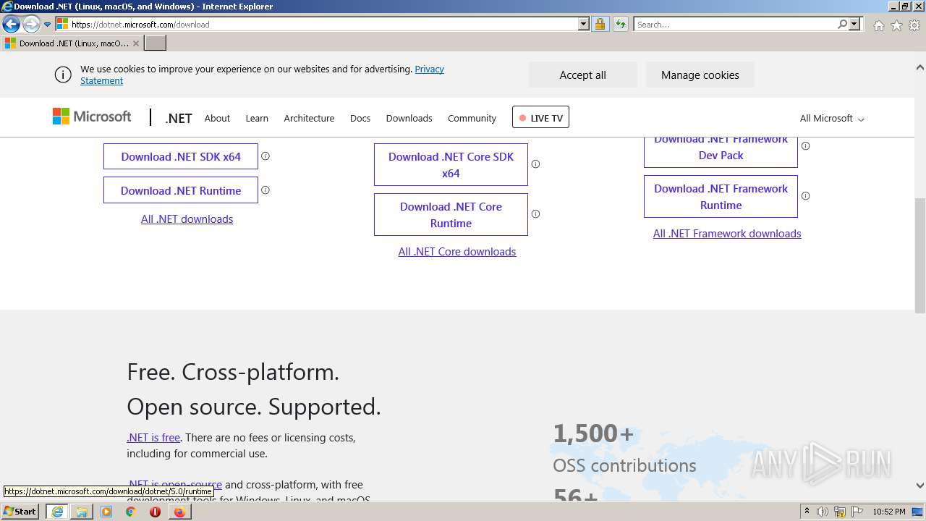The image size is (926, 521).
Task: Click the address bar URL field
Action: pos(323,25)
